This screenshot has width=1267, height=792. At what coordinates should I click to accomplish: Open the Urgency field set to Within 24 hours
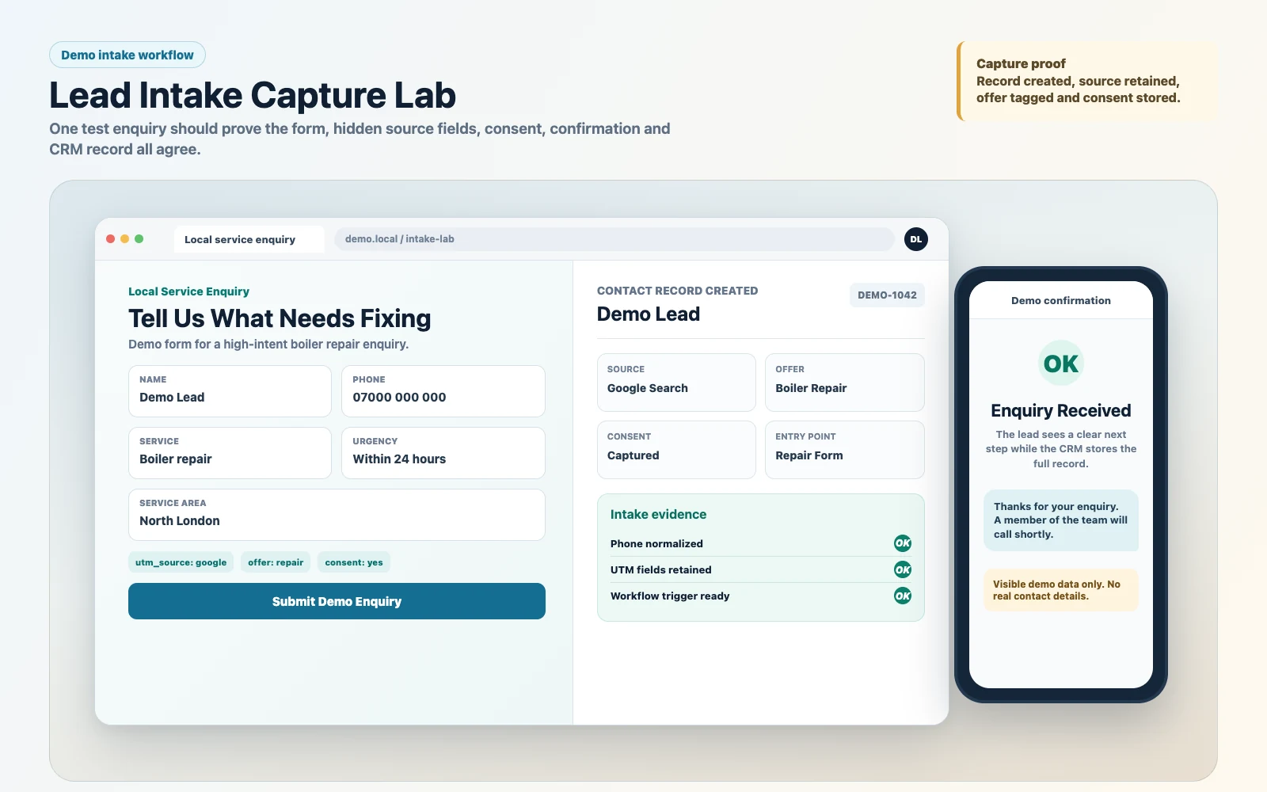pos(443,453)
